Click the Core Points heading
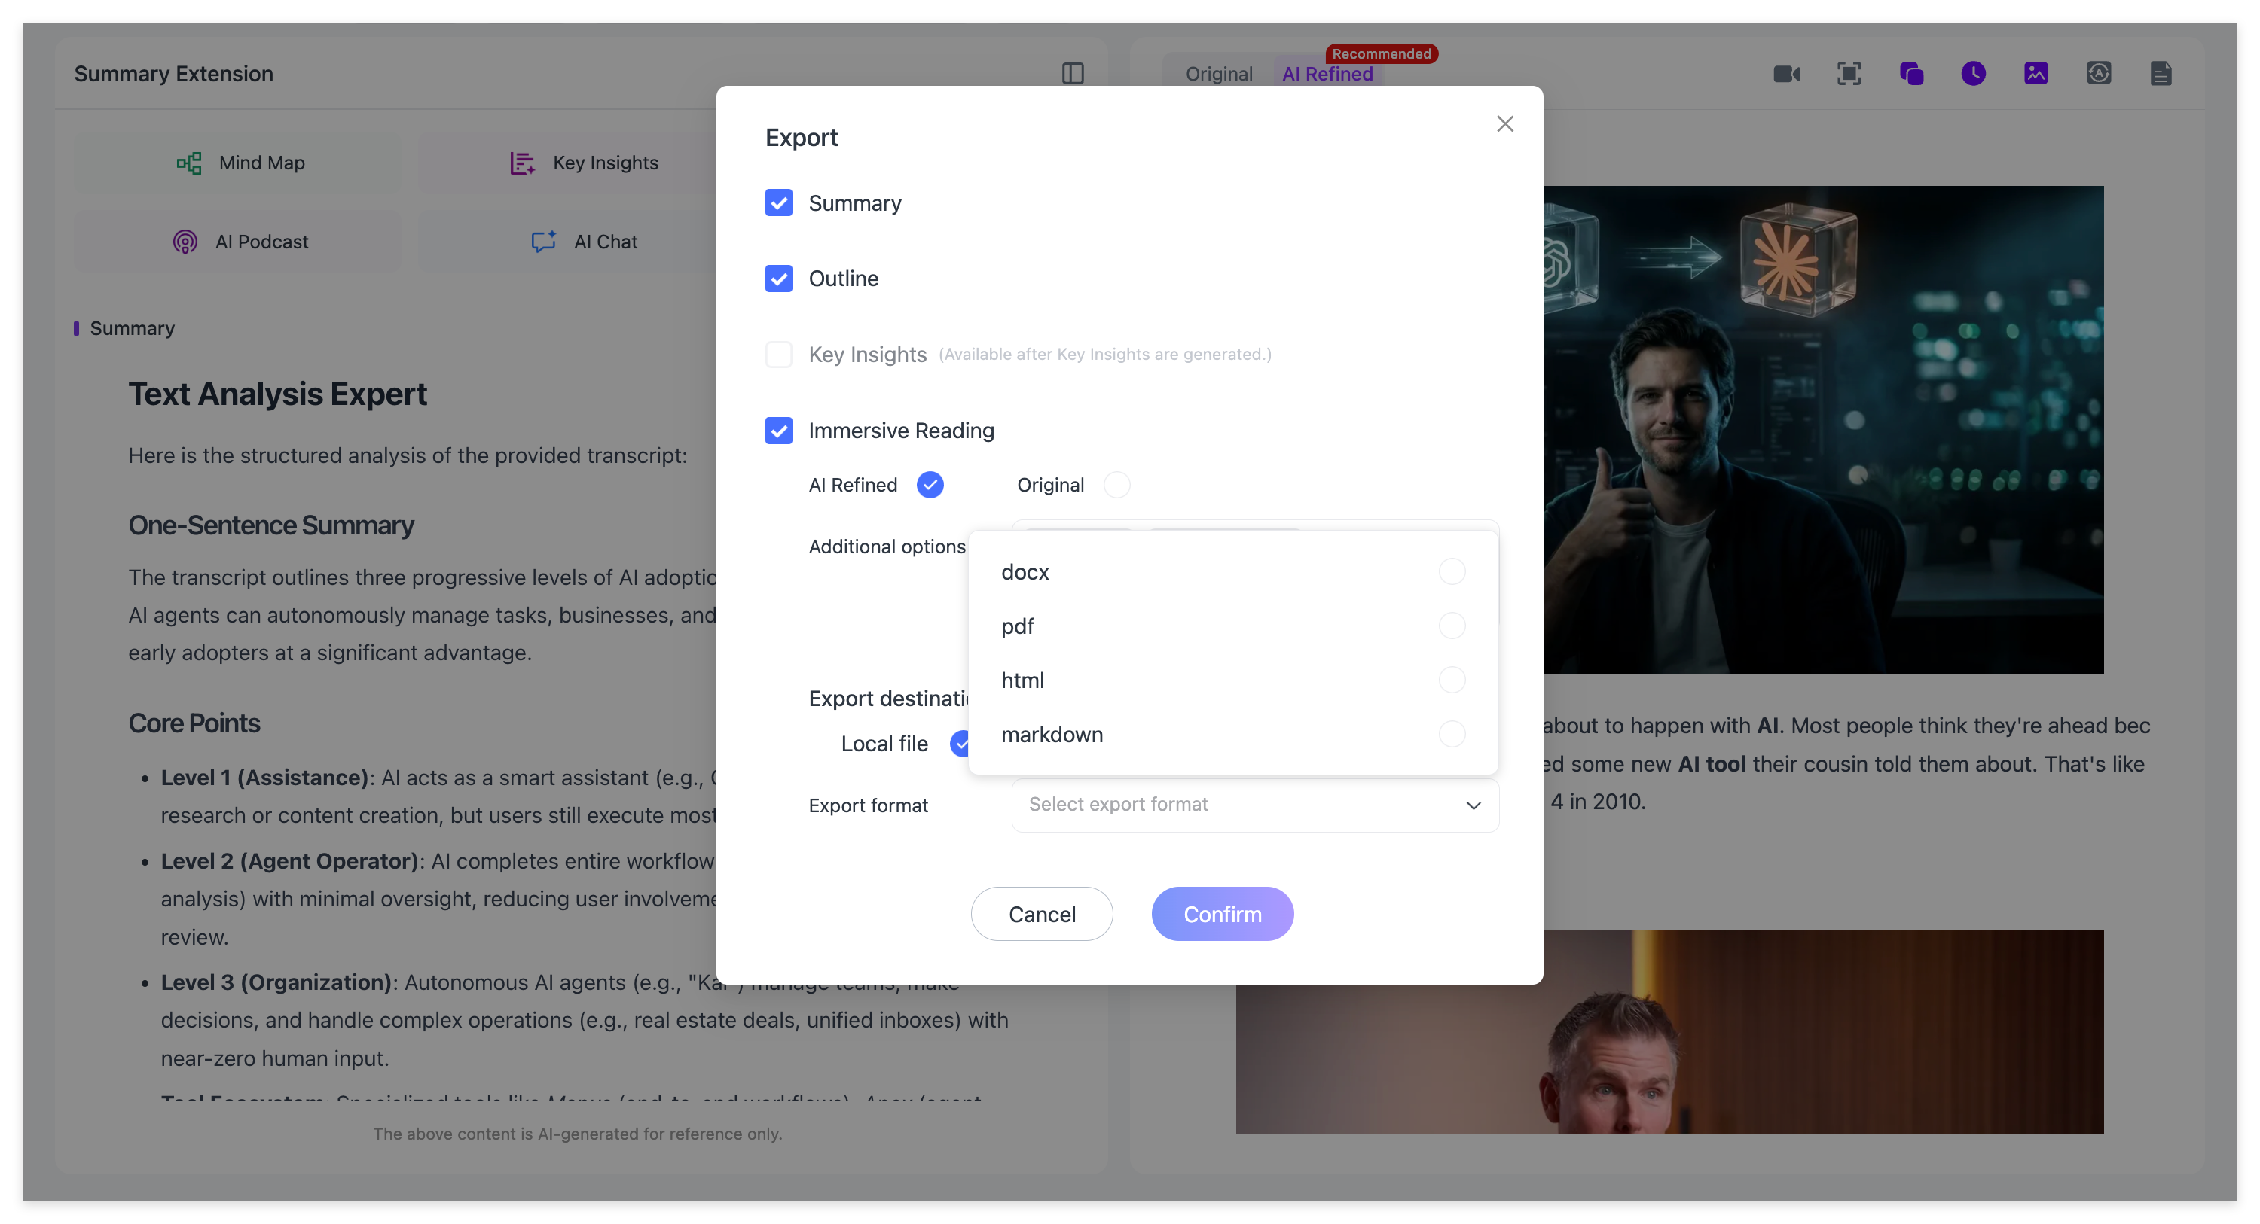 pyautogui.click(x=194, y=723)
